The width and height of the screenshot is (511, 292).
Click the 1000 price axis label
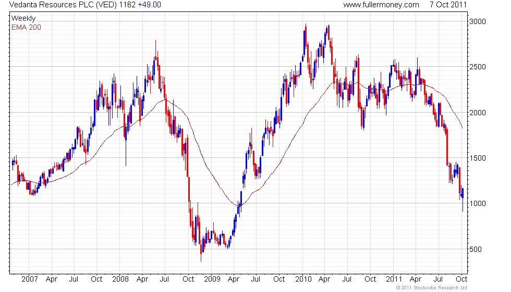pyautogui.click(x=478, y=203)
